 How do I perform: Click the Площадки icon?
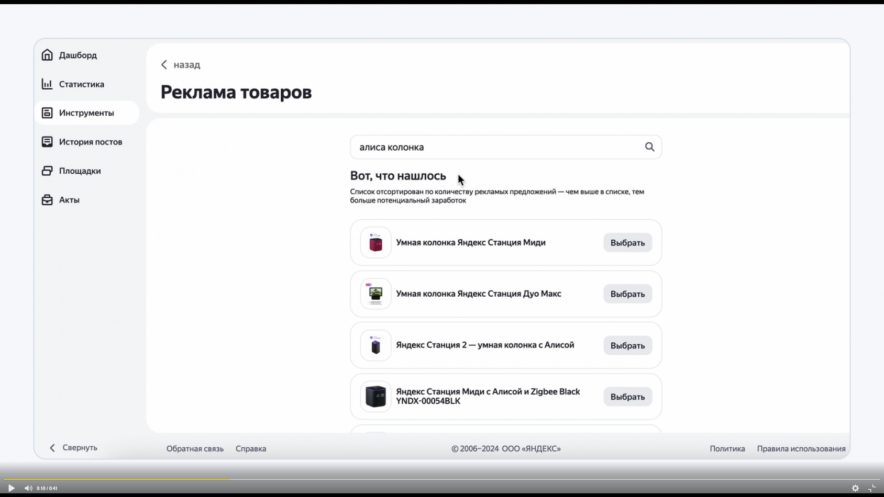click(47, 171)
